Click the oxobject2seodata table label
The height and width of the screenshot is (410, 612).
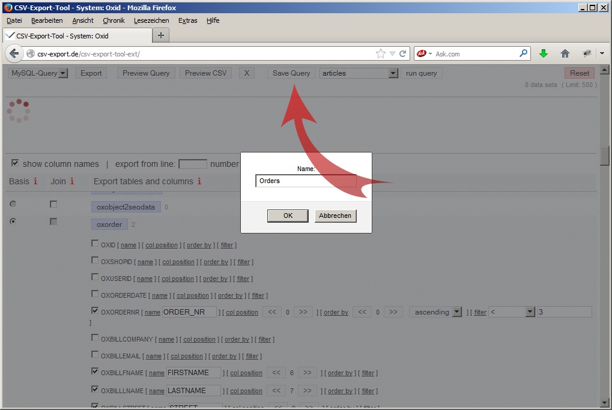tap(126, 207)
